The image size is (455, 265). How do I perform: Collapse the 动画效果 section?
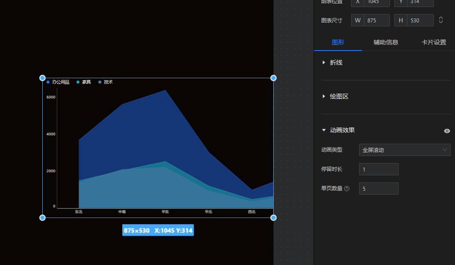click(342, 130)
